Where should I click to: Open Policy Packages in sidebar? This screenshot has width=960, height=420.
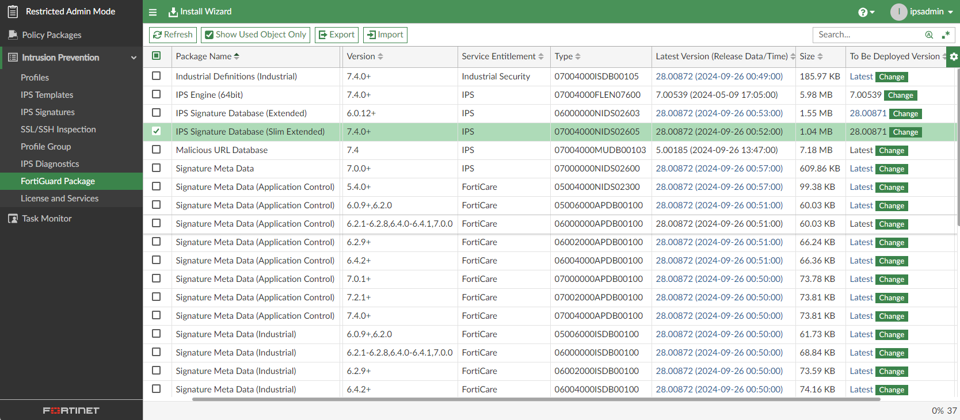point(51,35)
